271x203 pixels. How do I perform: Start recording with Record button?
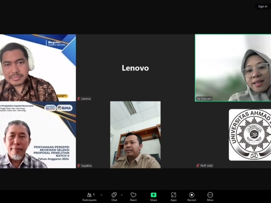coord(191,197)
